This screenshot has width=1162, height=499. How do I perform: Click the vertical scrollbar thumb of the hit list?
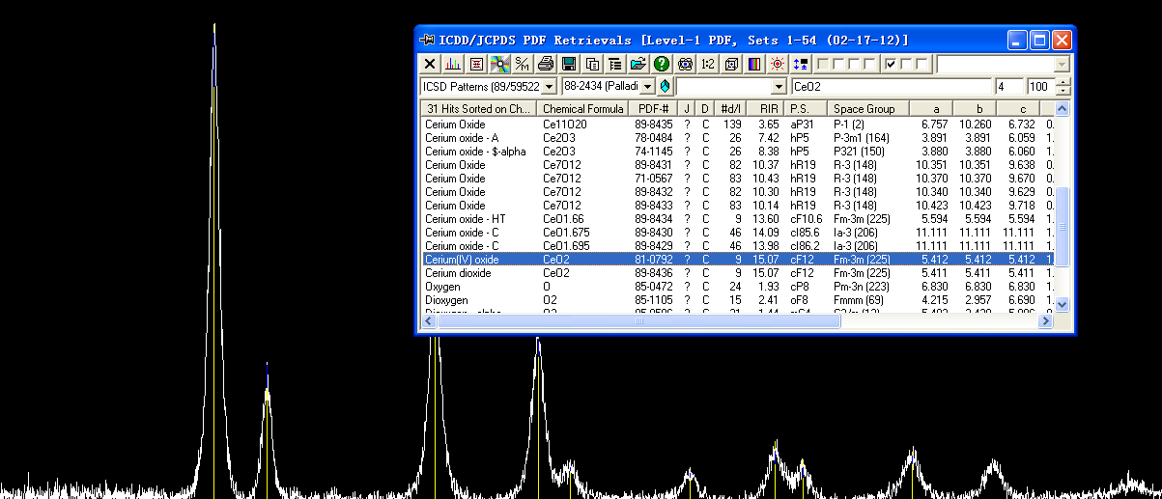tap(1063, 227)
